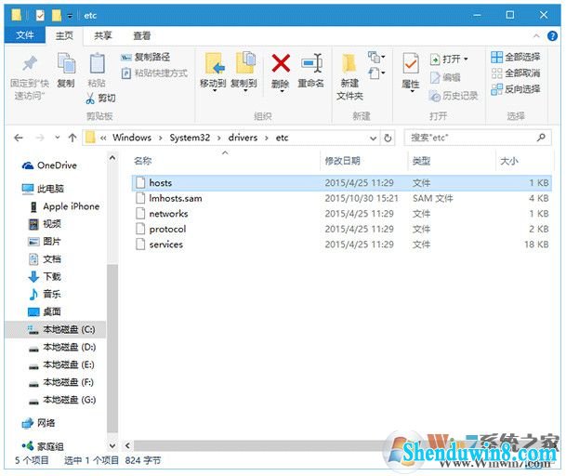The width and height of the screenshot is (566, 476).
Task: Select Local Disk (D:) in sidebar
Action: (x=62, y=347)
